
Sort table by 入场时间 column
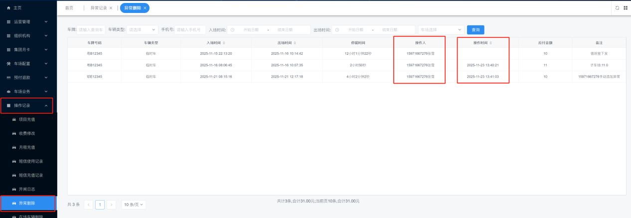click(x=224, y=43)
